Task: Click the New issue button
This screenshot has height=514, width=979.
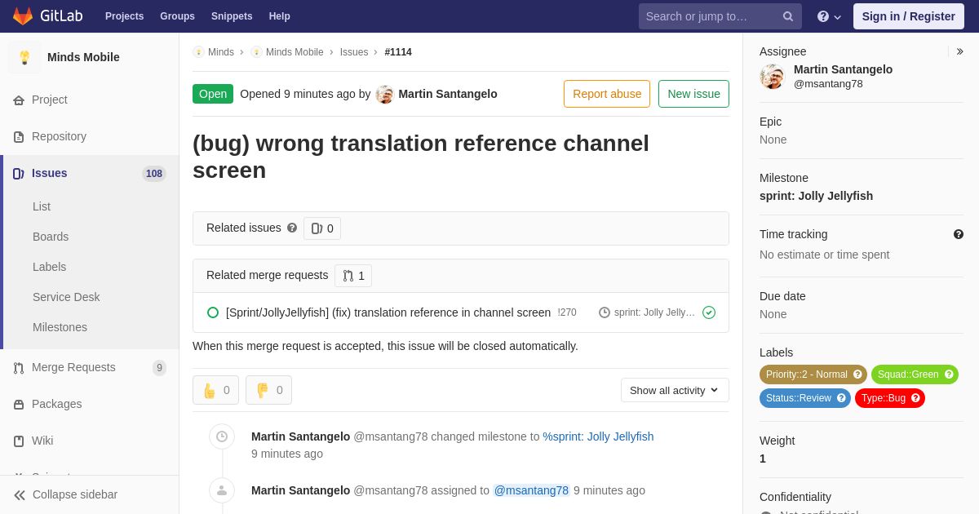Action: 693,94
